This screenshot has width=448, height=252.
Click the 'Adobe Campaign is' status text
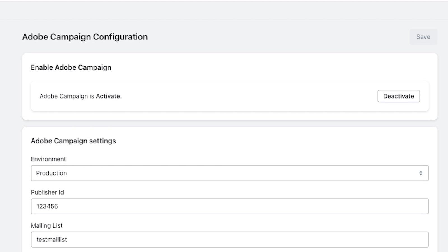point(67,96)
